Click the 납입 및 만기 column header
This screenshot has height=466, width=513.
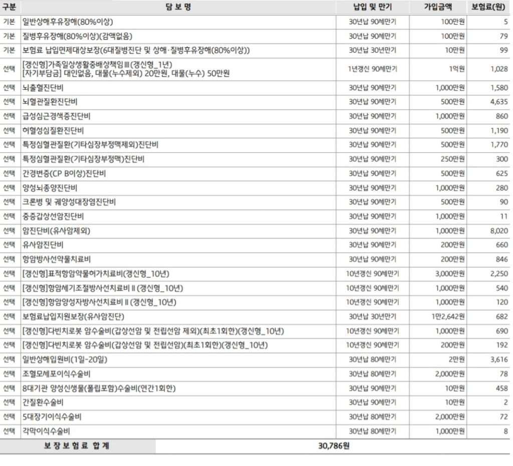pyautogui.click(x=373, y=8)
